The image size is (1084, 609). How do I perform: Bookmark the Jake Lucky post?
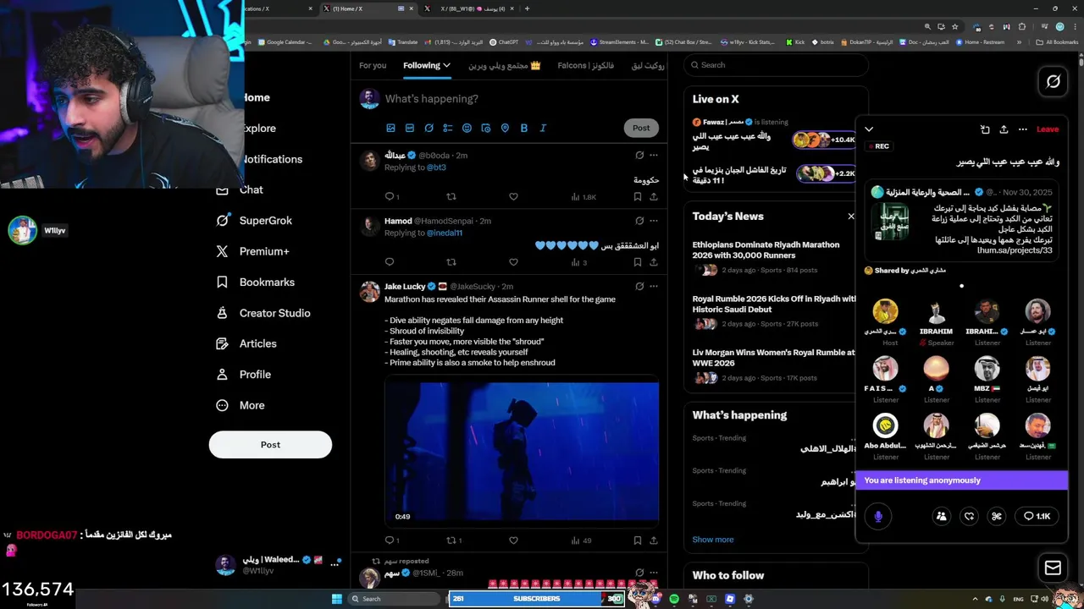(638, 540)
